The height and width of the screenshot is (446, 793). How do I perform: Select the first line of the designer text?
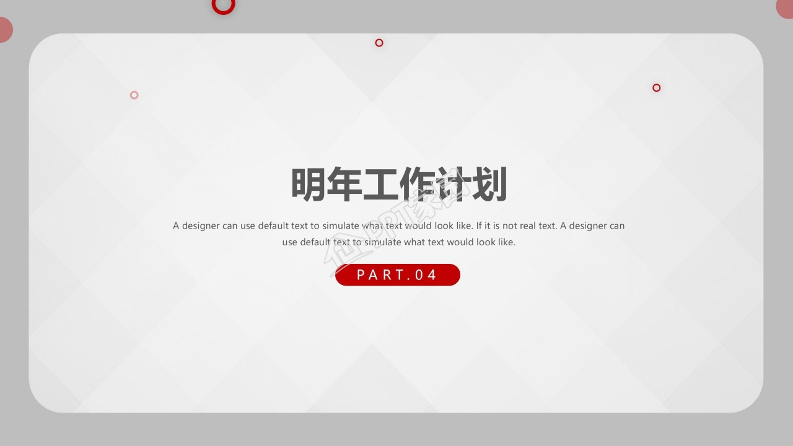pos(398,225)
